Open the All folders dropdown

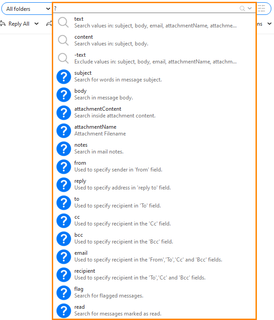(26, 9)
